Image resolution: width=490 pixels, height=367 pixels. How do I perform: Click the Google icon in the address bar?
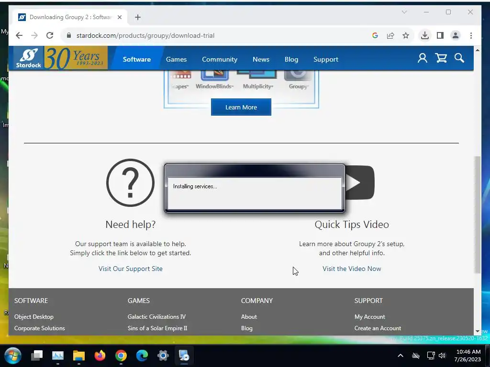coord(375,35)
